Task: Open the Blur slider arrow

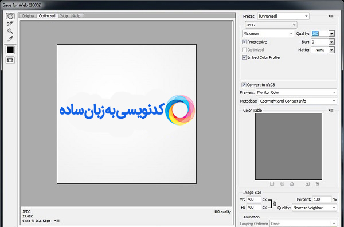Action: click(x=331, y=42)
